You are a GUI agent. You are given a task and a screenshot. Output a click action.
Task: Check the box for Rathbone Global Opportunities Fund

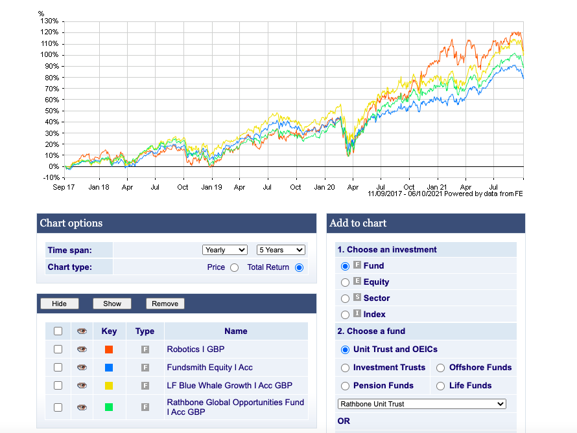tap(58, 407)
